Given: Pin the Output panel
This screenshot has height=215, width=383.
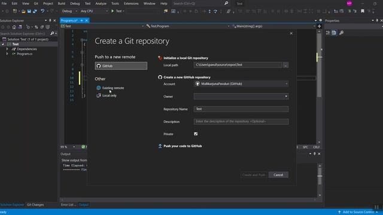Looking at the screenshot, I should click(315, 154).
